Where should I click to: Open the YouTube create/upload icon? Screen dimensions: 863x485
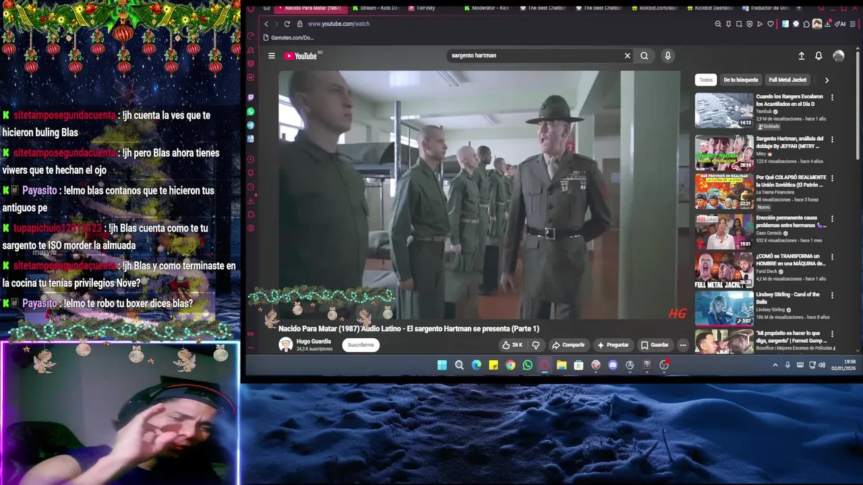[801, 56]
